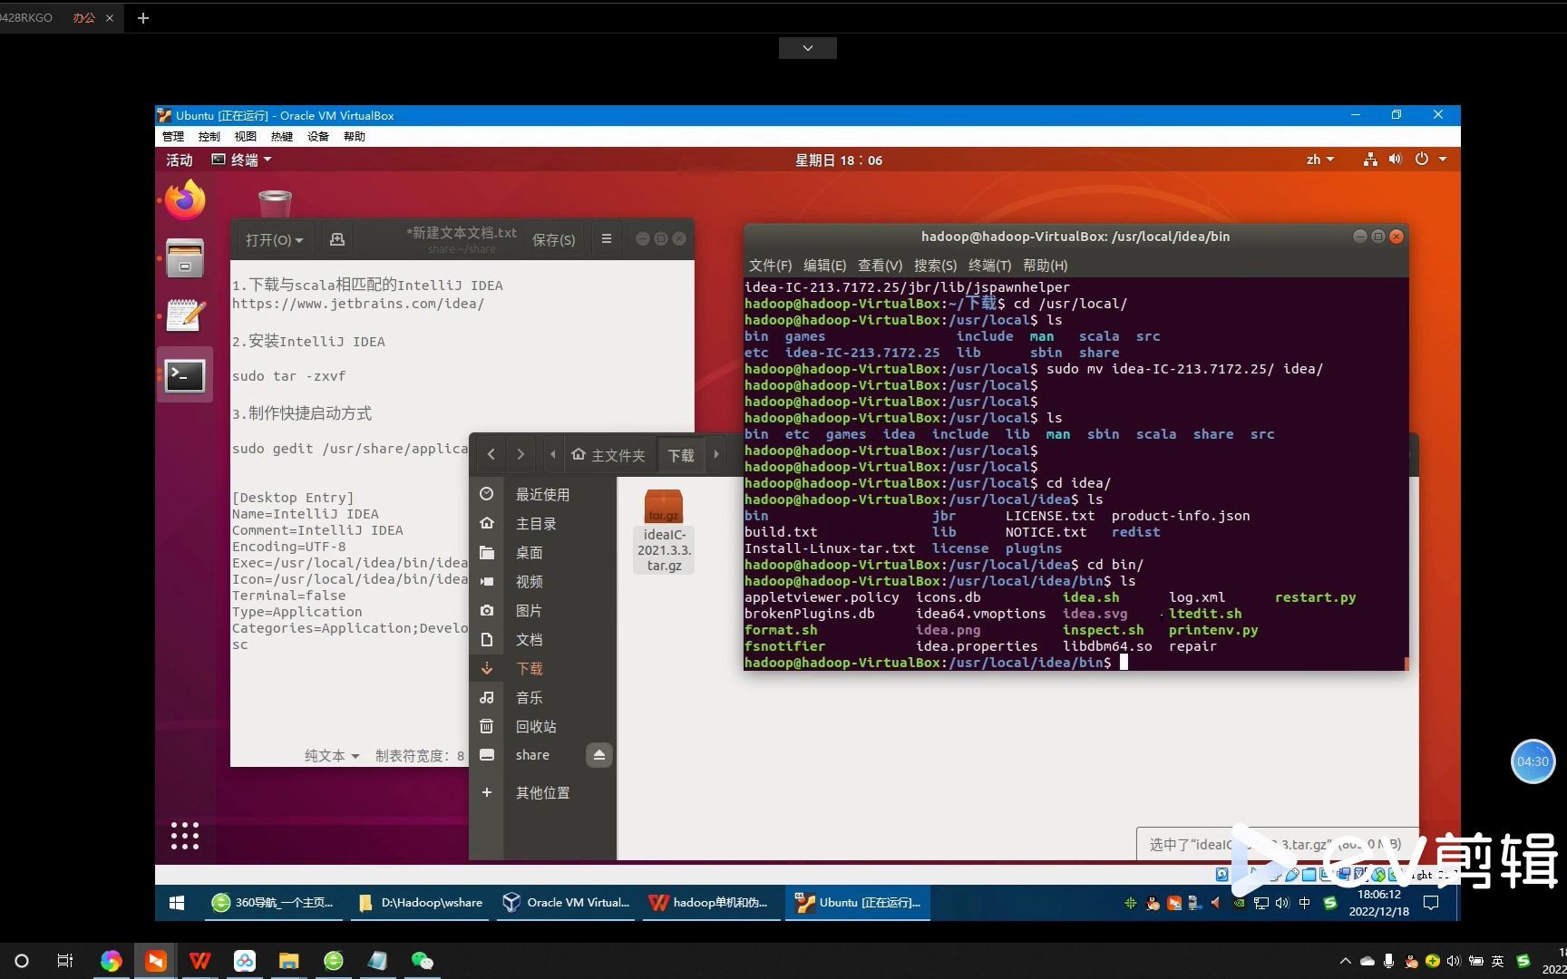Switch to Oracle VM VirtualBox taskbar item
Image resolution: width=1567 pixels, height=979 pixels.
point(567,902)
